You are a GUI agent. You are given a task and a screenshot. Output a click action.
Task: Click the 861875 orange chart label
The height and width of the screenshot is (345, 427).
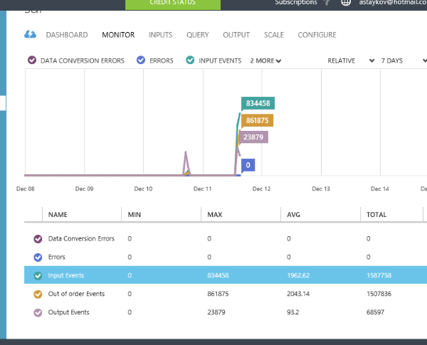tap(257, 120)
